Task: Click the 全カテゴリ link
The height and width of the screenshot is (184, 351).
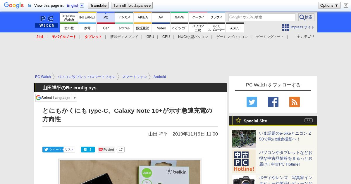Action: [305, 37]
